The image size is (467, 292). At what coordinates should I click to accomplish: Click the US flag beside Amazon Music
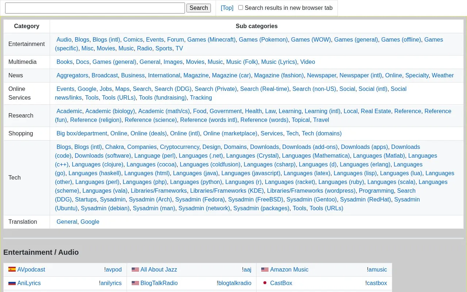point(265,269)
